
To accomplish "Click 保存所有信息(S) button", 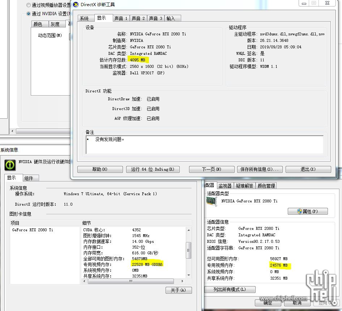I will coord(260,169).
